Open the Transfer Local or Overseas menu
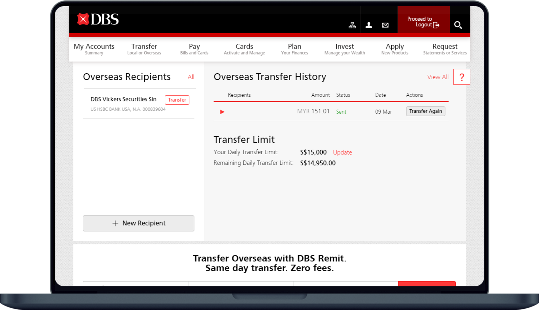The width and height of the screenshot is (539, 310). point(144,49)
